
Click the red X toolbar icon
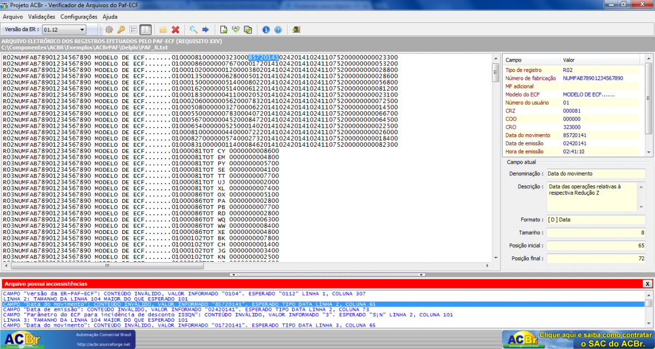[x=175, y=29]
